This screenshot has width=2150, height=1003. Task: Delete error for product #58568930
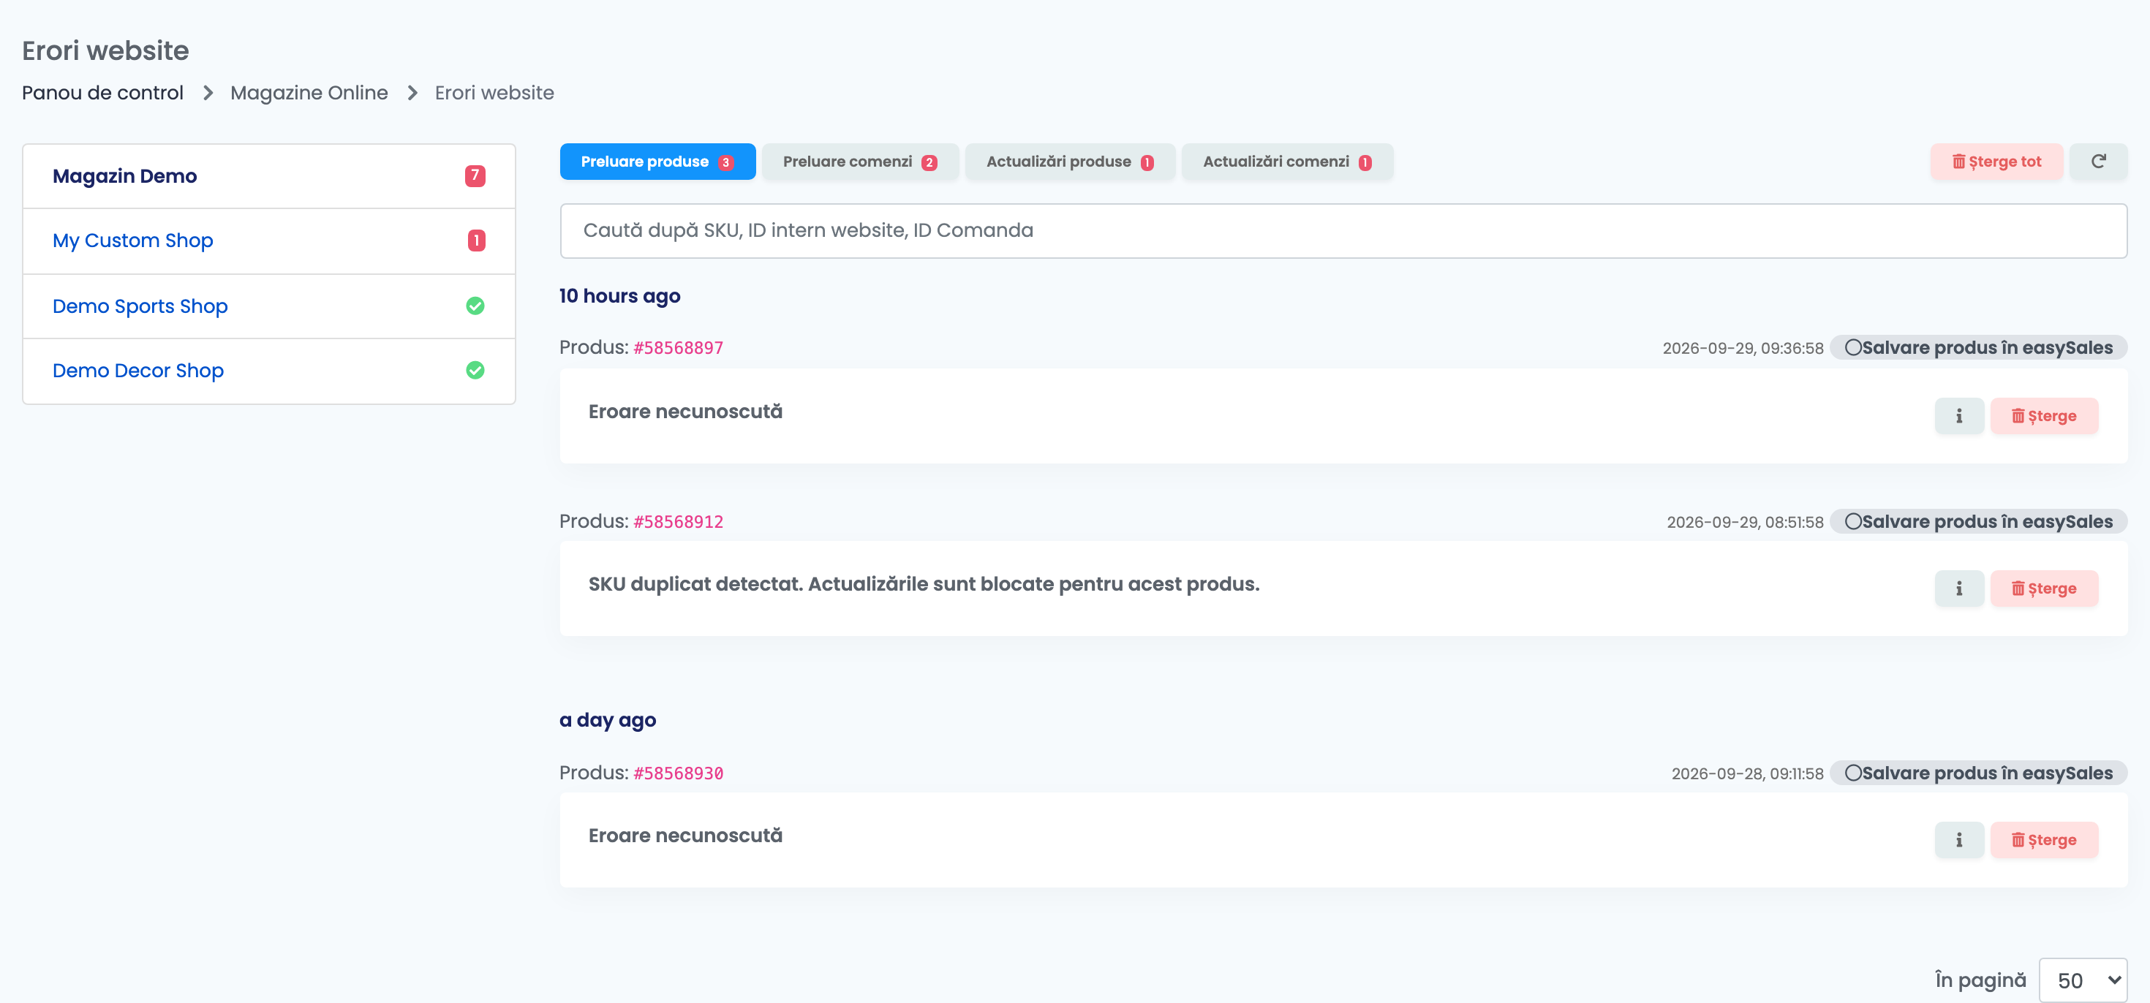[2044, 839]
